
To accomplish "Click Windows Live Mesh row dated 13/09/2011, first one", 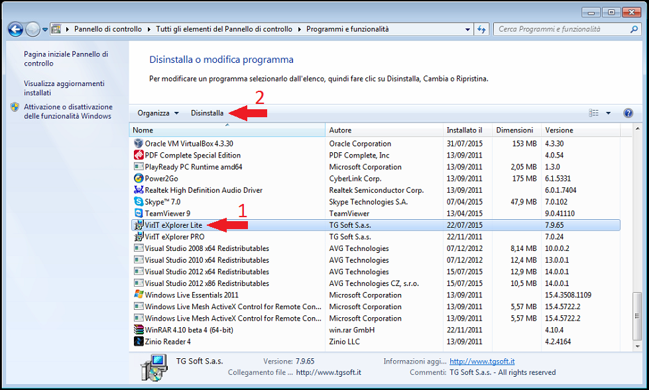I will coord(375,307).
